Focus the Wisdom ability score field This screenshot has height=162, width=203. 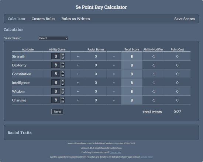click(56, 91)
